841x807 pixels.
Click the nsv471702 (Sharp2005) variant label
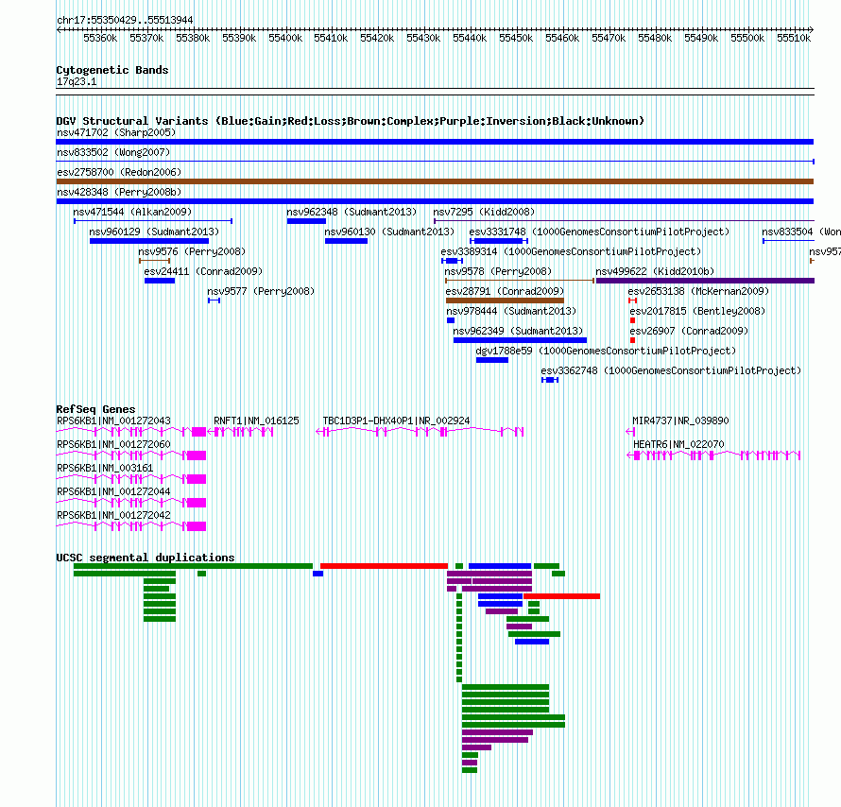(x=116, y=132)
